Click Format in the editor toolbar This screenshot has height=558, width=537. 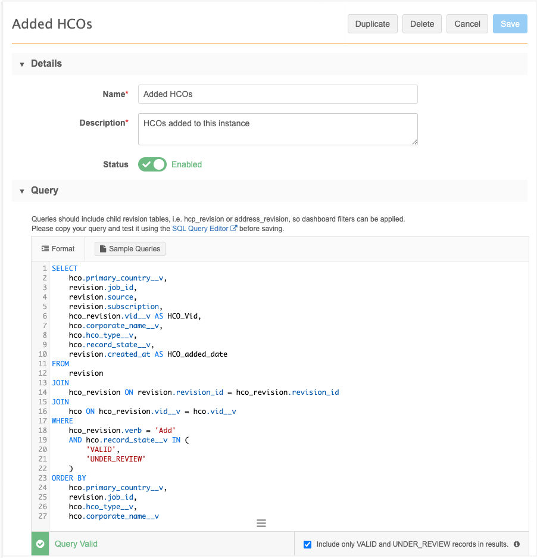(58, 249)
